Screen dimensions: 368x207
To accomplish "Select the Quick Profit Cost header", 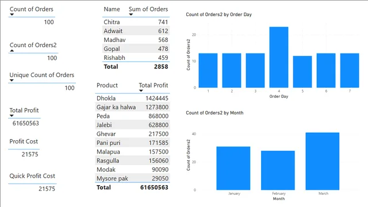I will pyautogui.click(x=32, y=176).
